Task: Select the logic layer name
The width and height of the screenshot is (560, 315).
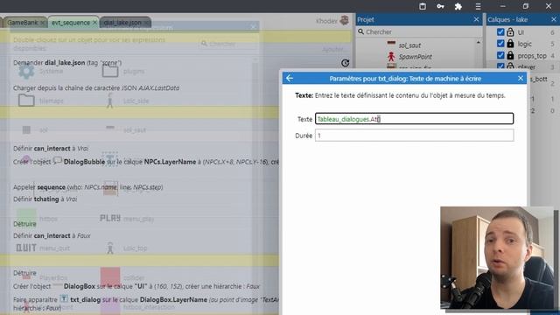Action: [x=525, y=44]
